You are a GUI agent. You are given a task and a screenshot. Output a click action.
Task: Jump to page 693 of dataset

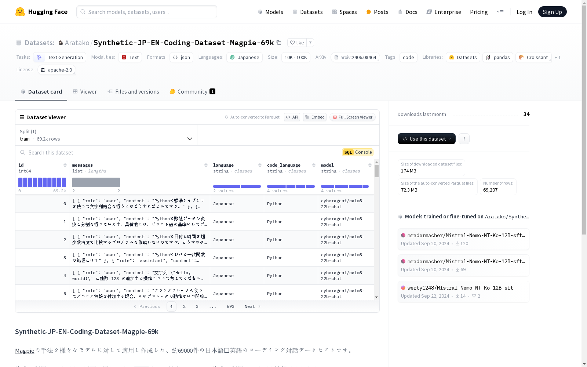pyautogui.click(x=230, y=306)
